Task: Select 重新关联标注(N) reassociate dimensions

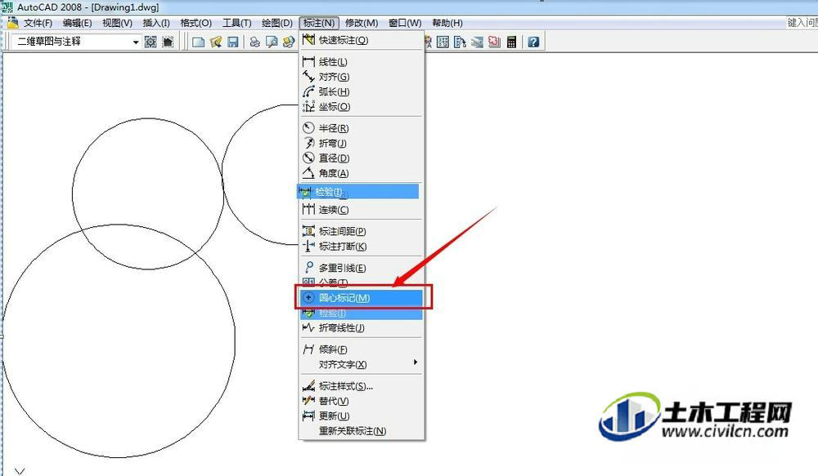Action: (x=361, y=431)
